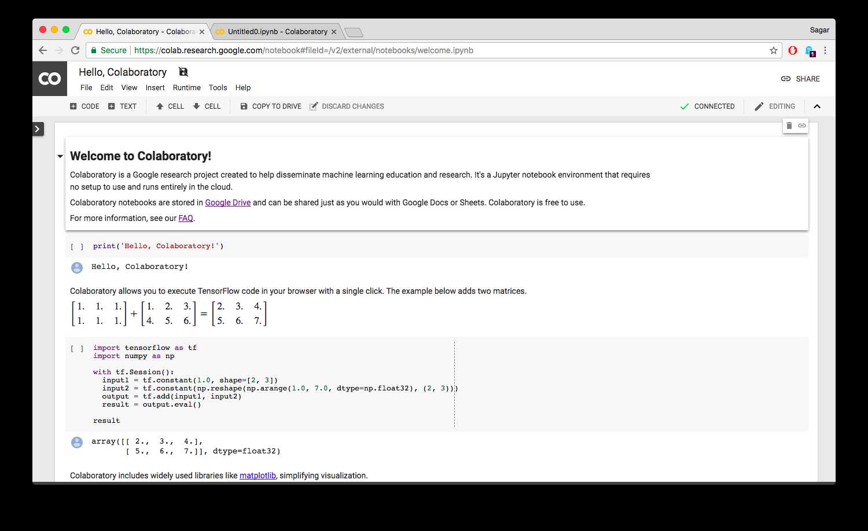The image size is (868, 531).
Task: Open the Chrome three-dot menu
Action: [x=825, y=50]
